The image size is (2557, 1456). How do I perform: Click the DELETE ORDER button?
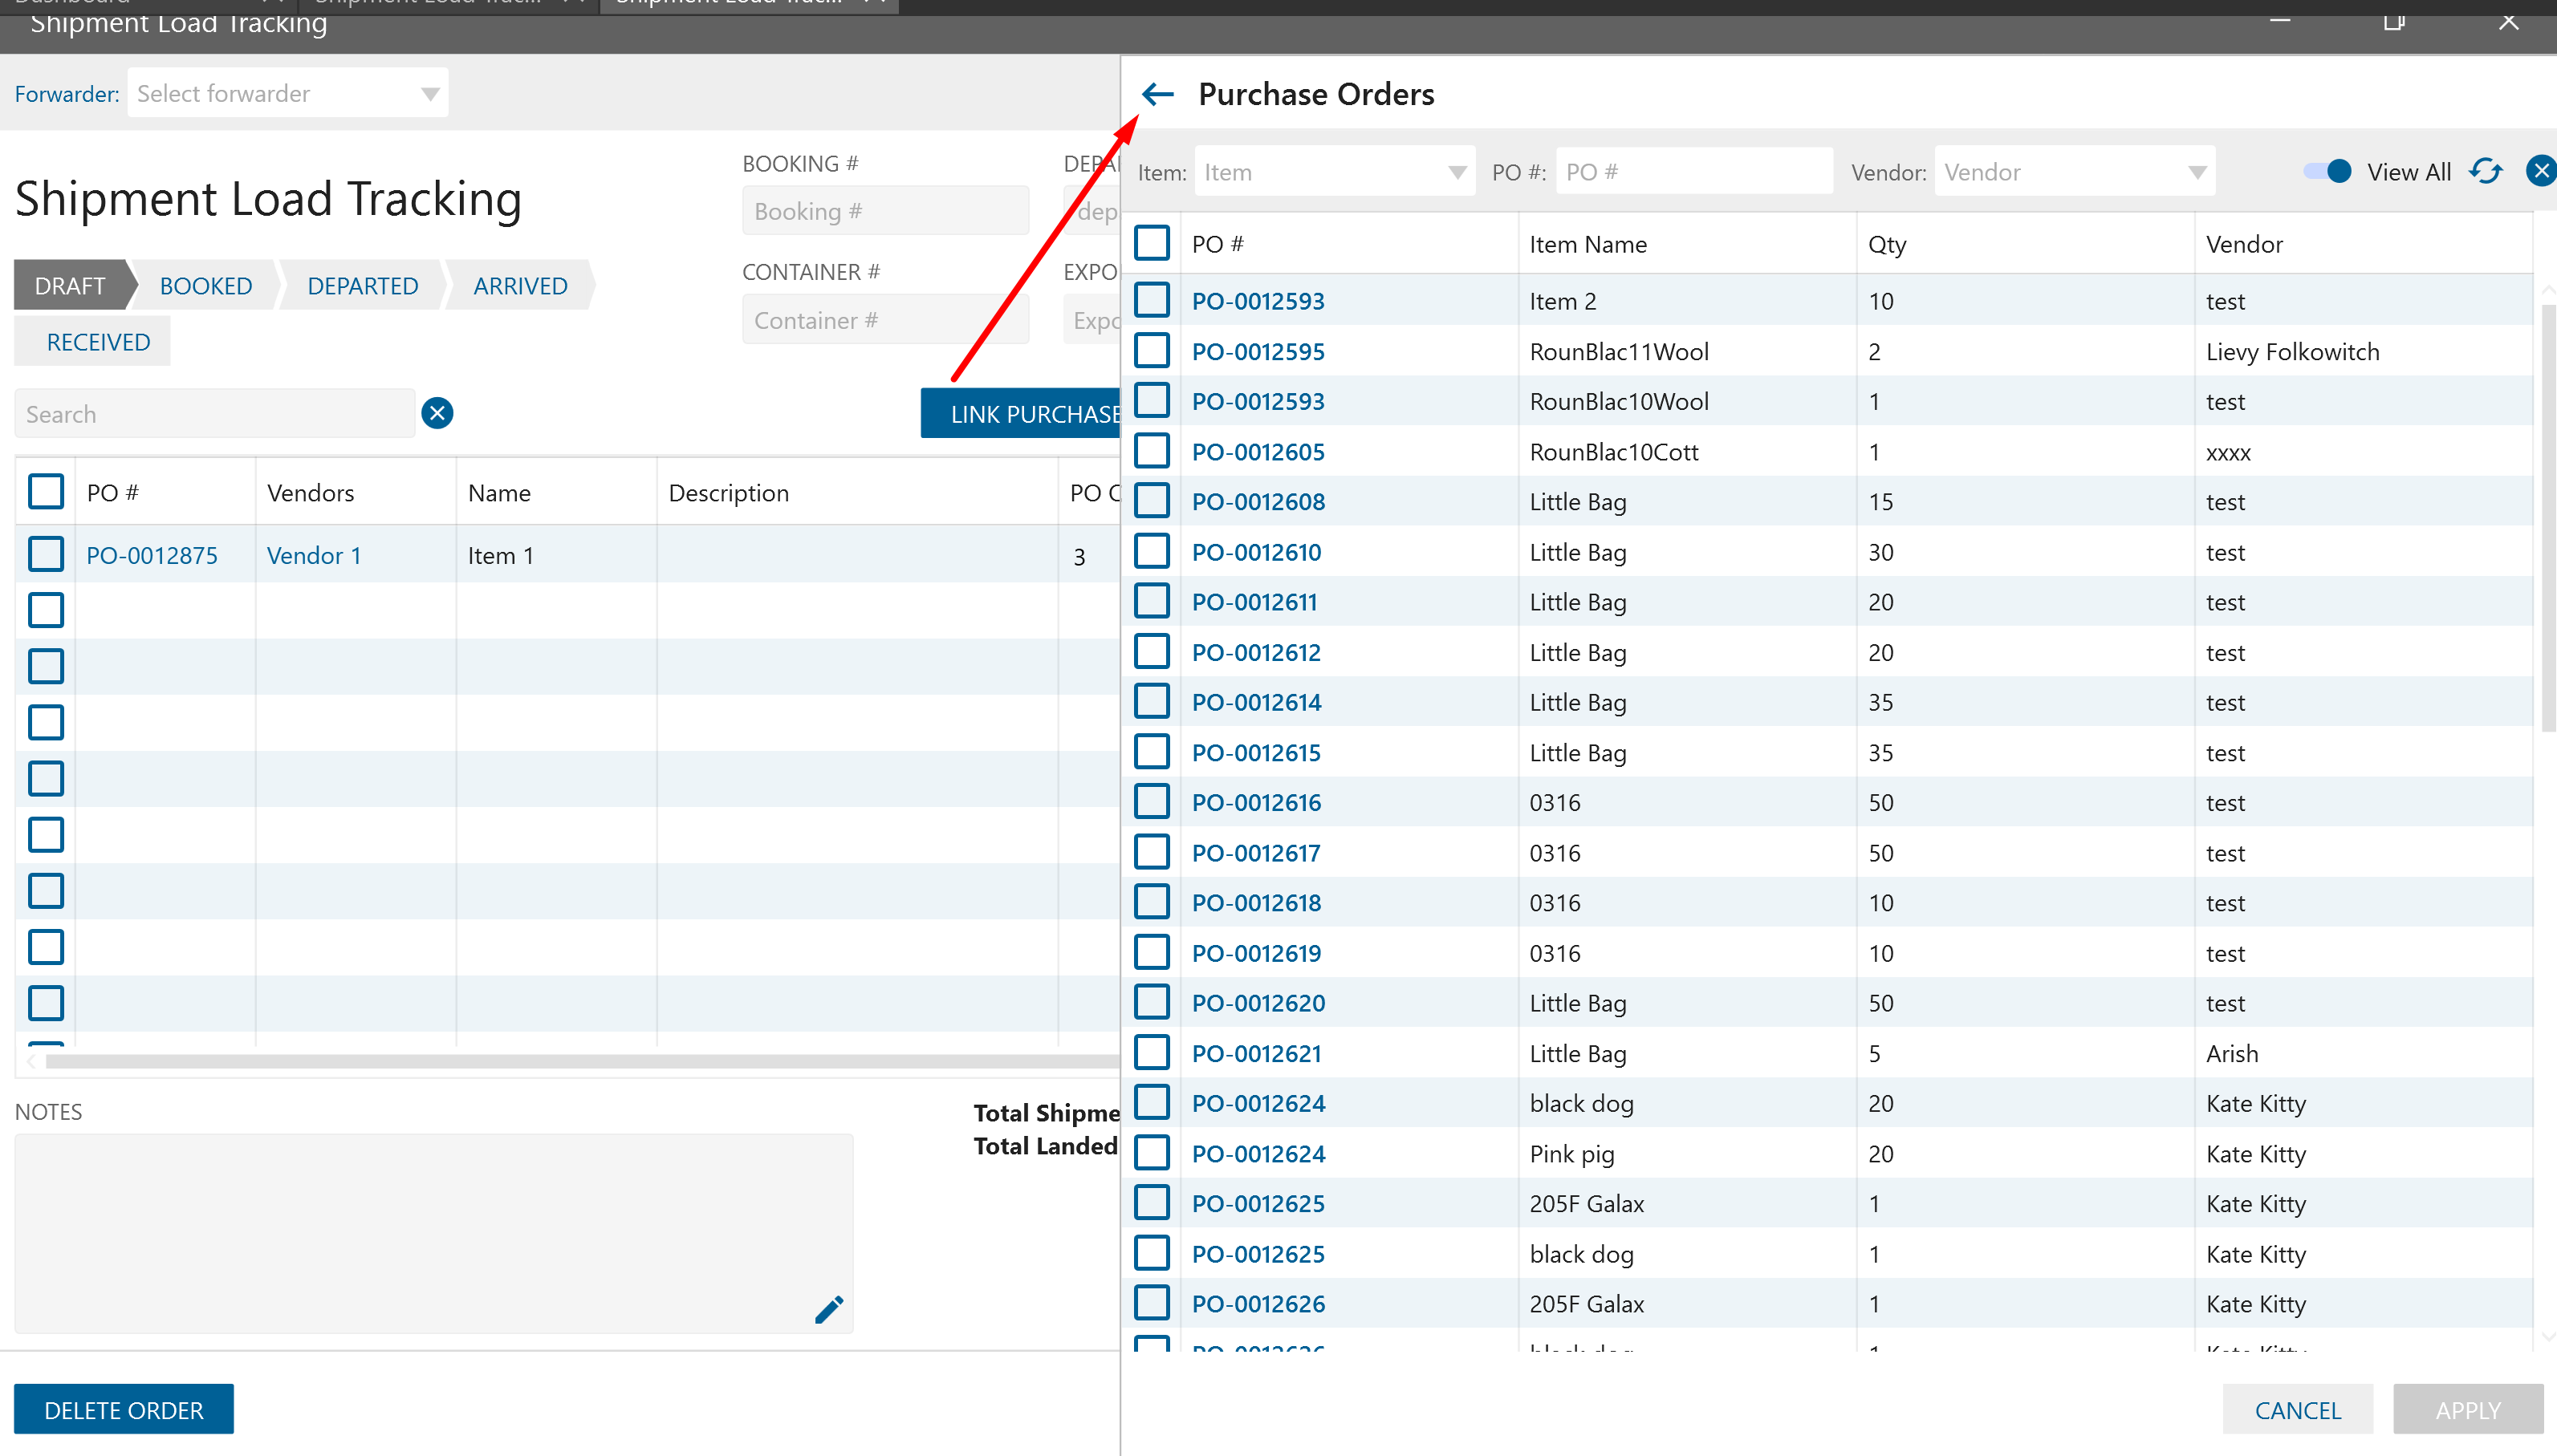124,1410
